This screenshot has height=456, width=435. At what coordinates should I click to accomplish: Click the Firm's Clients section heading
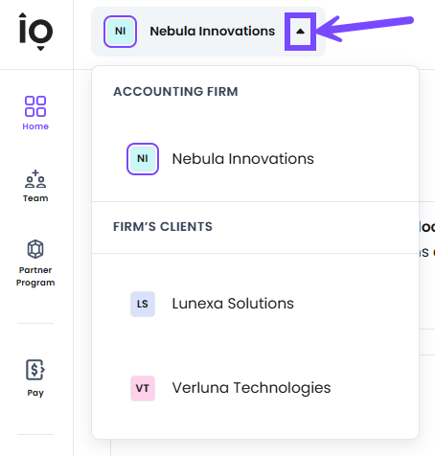(x=163, y=227)
